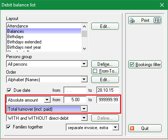Close the Debit balance list dialog
This screenshot has width=168, height=139.
coord(162,5)
